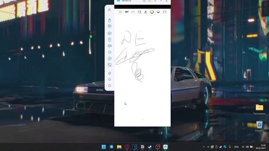Open Opera browser from the taskbar
Viewport: 269px width, 151px height.
127,147
